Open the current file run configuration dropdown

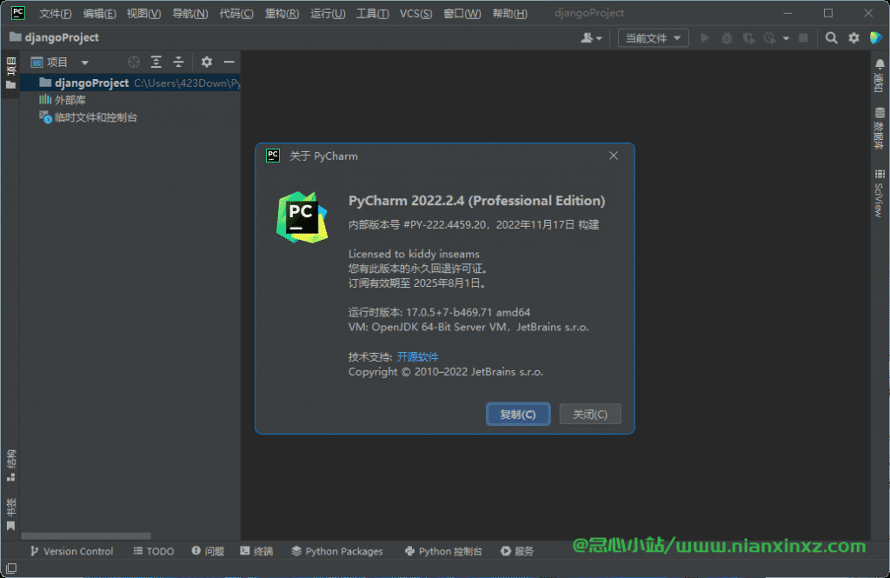pos(653,38)
